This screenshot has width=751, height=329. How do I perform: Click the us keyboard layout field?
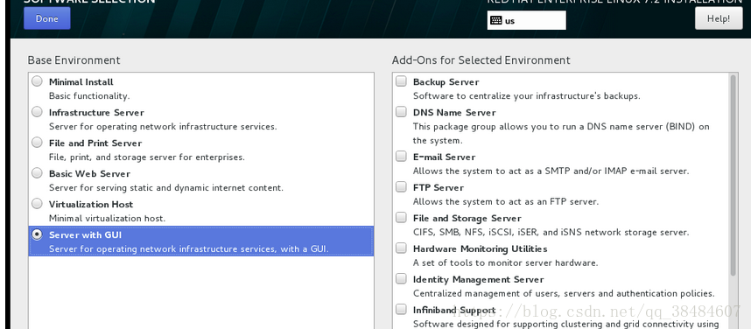(526, 21)
